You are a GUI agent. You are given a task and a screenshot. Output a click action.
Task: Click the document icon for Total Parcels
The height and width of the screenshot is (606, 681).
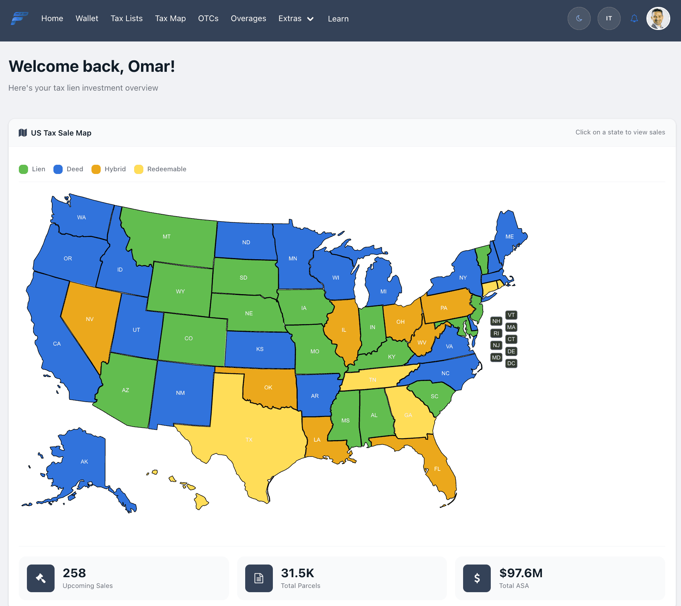(259, 578)
